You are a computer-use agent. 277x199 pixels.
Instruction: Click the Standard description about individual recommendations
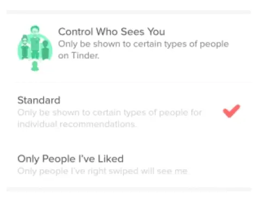[x=110, y=118]
